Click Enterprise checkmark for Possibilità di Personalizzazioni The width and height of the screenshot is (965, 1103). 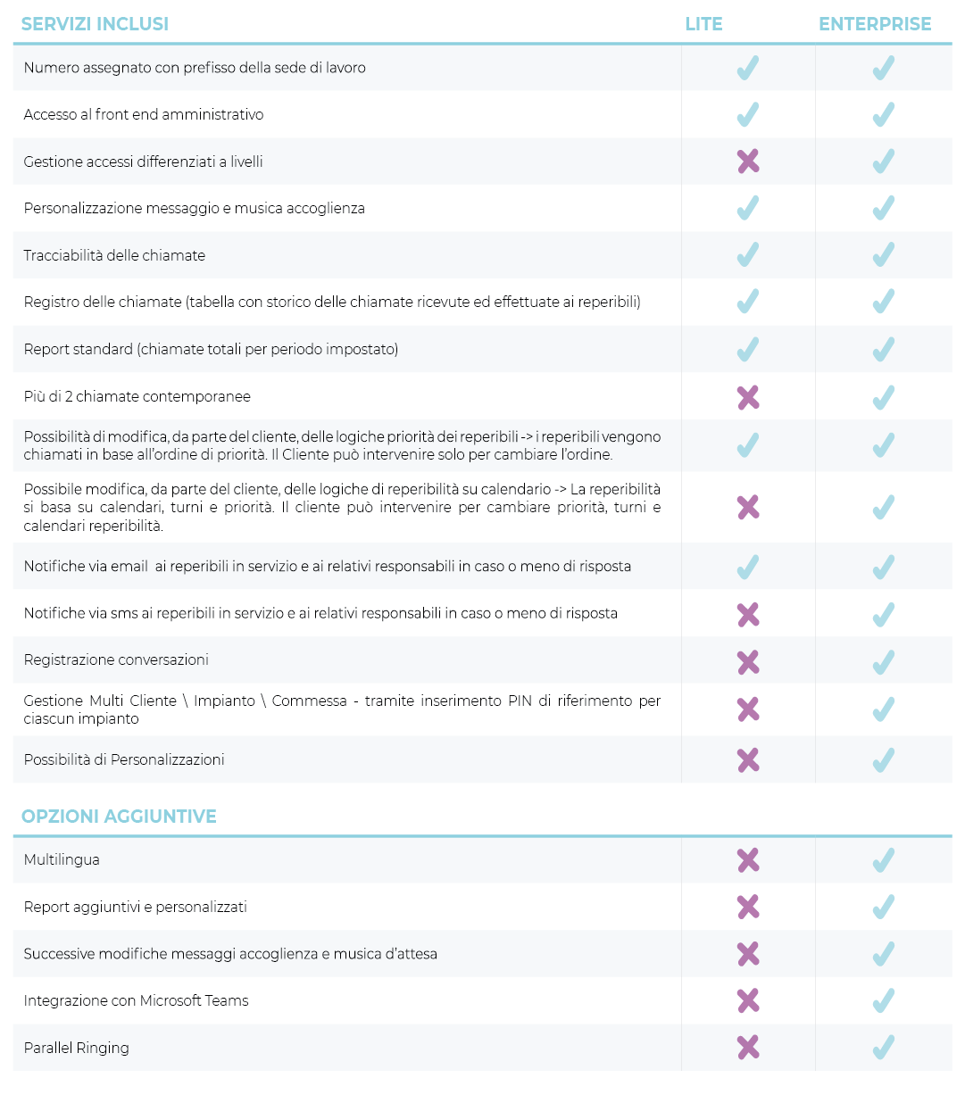click(883, 760)
